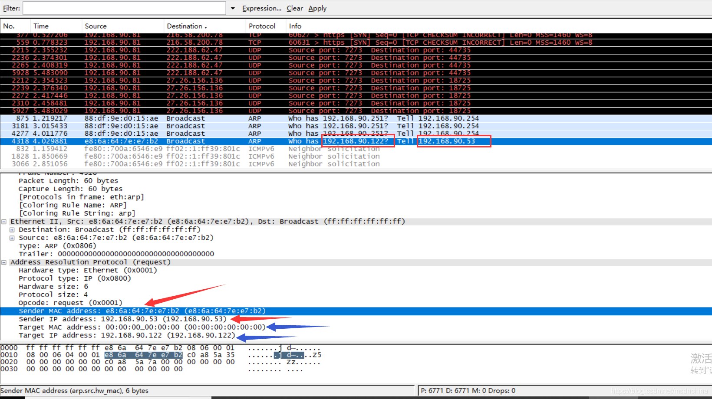This screenshot has height=399, width=712.
Task: Select packet 2310 UDP row
Action: [x=356, y=103]
